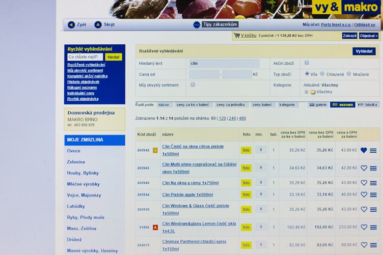This screenshot has height=255, width=383.
Task: Open list menu for Clin Multi-shine row
Action: [x=373, y=168]
